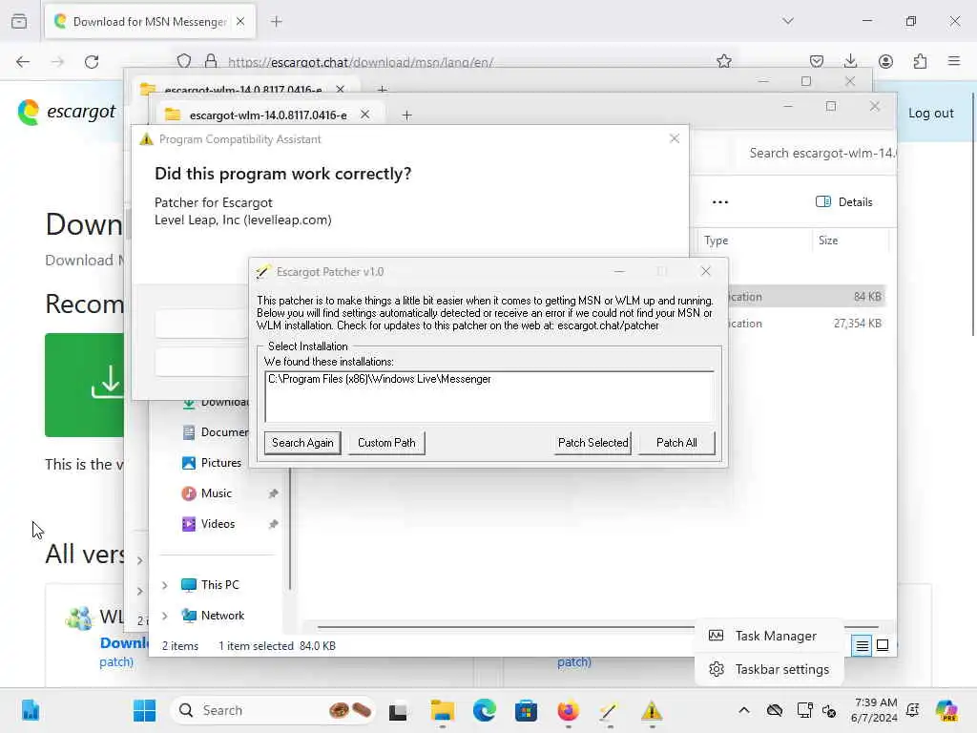Open Taskbar settings from the context menu

[770, 669]
